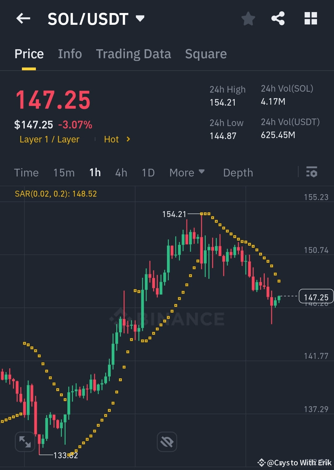Open the indicator settings gear icon
Image resolution: width=334 pixels, height=470 pixels.
[312, 172]
